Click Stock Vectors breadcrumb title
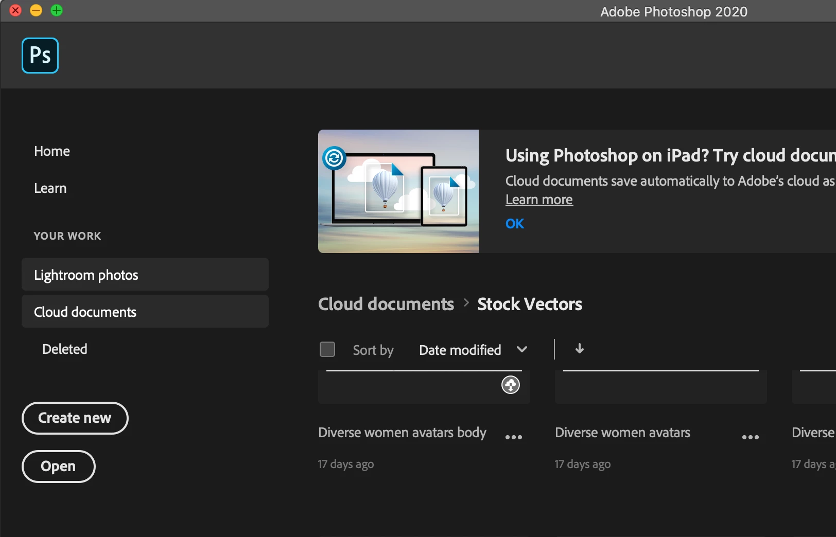This screenshot has height=537, width=836. (530, 304)
